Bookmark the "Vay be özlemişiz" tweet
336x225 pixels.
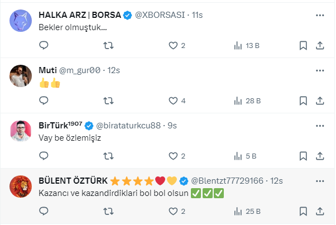pyautogui.click(x=303, y=156)
